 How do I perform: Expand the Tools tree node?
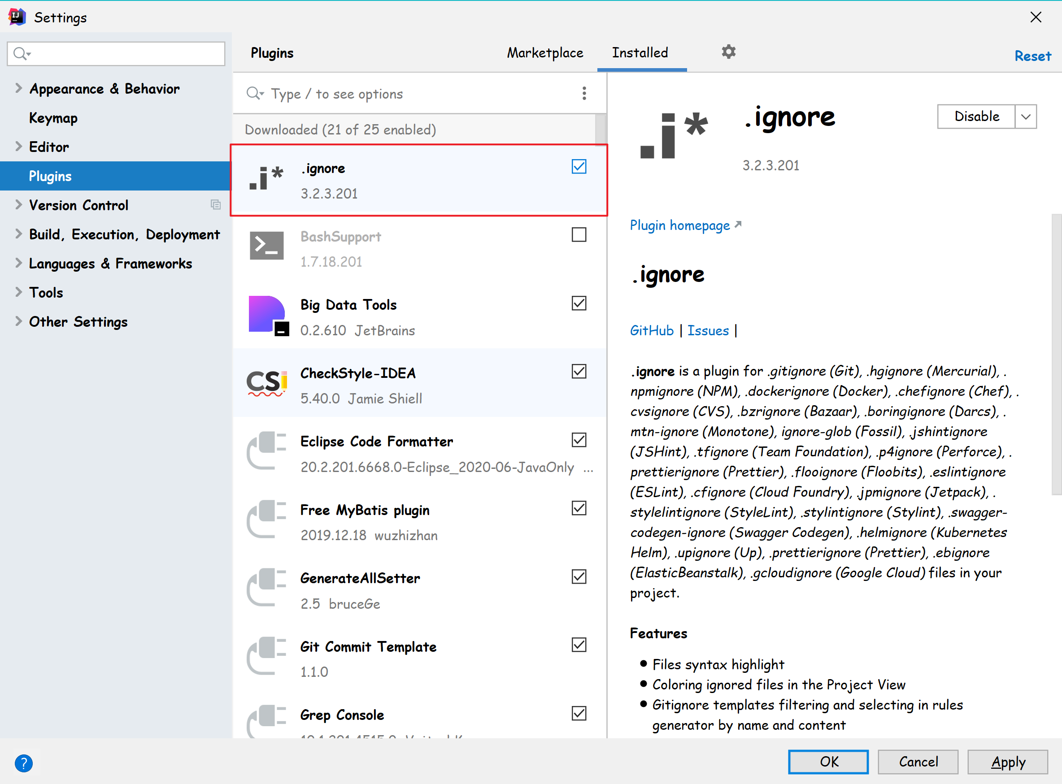pyautogui.click(x=18, y=292)
